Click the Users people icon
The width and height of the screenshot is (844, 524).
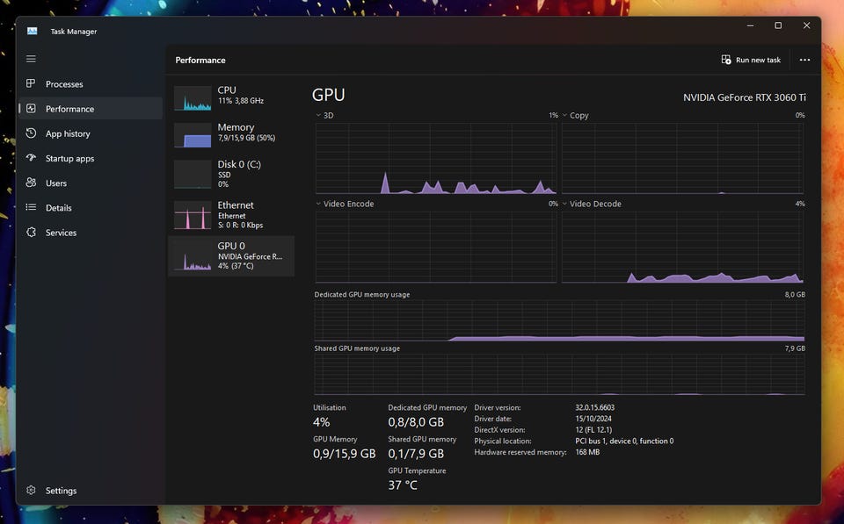coord(31,183)
